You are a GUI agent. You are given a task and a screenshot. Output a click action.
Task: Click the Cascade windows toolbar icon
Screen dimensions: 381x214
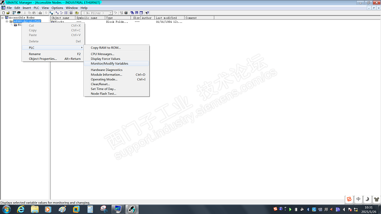(x=132, y=13)
